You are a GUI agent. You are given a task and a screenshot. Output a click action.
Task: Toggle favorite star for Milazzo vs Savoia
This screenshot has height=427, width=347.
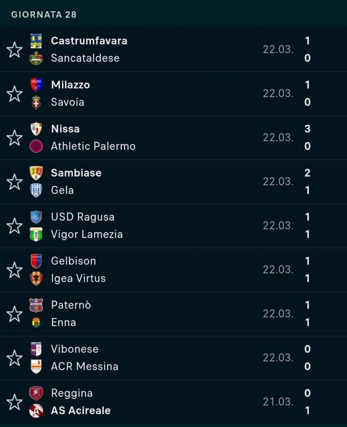click(15, 94)
